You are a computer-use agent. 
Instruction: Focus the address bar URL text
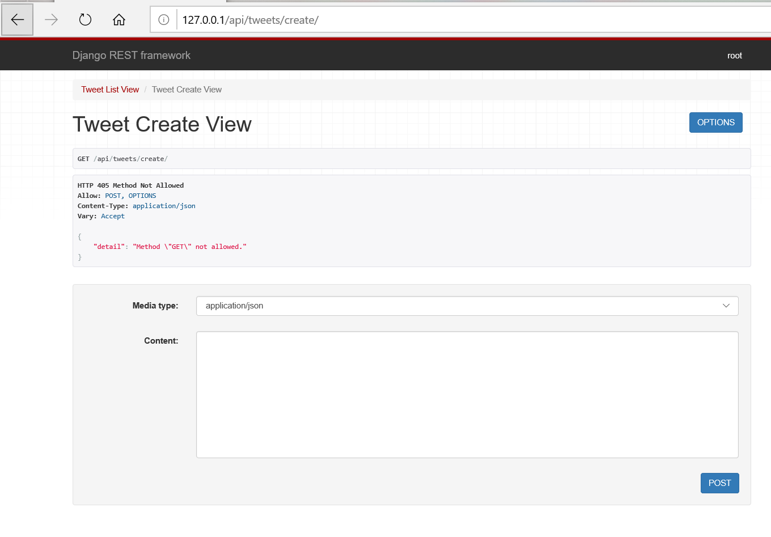tap(251, 20)
